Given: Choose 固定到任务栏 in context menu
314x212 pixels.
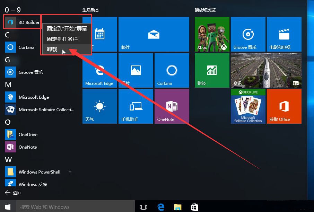Looking at the screenshot, I should pos(67,39).
